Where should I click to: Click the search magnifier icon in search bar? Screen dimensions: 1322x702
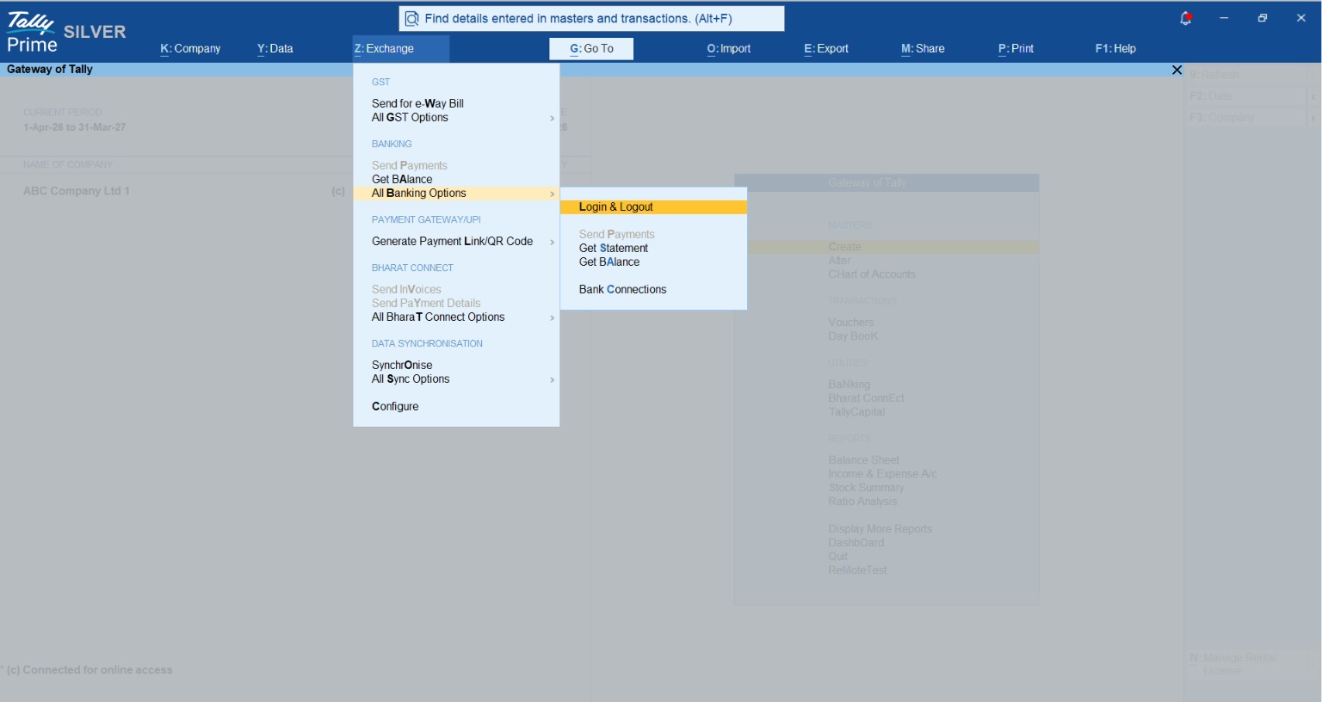(x=412, y=18)
